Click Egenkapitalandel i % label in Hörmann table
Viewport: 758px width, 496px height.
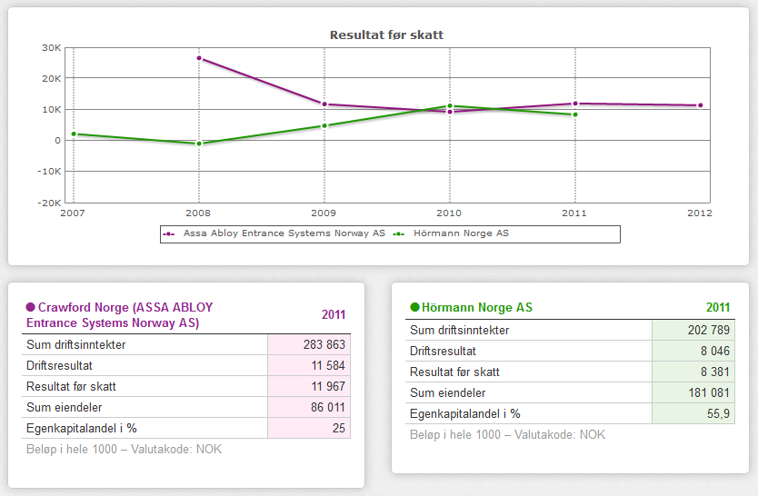coord(465,413)
